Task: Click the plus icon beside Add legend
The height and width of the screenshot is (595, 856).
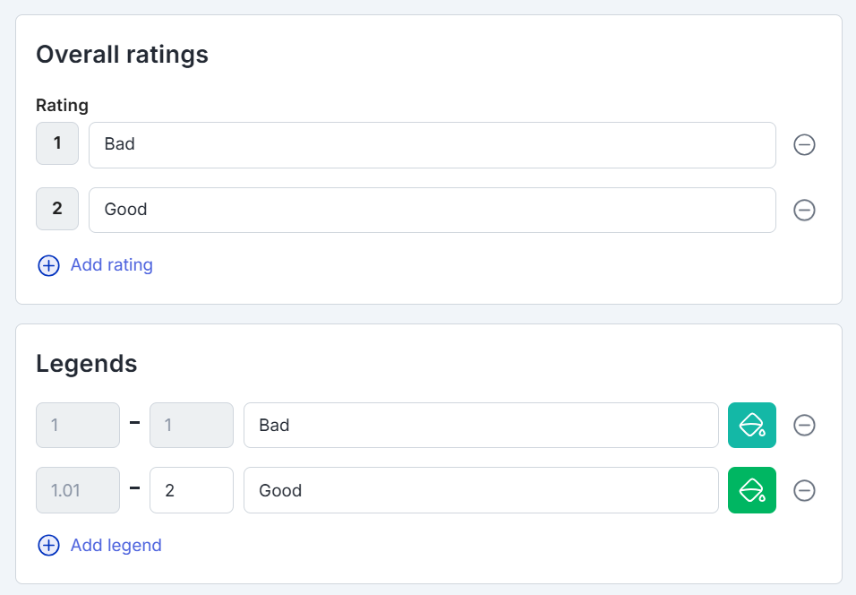Action: pyautogui.click(x=48, y=546)
